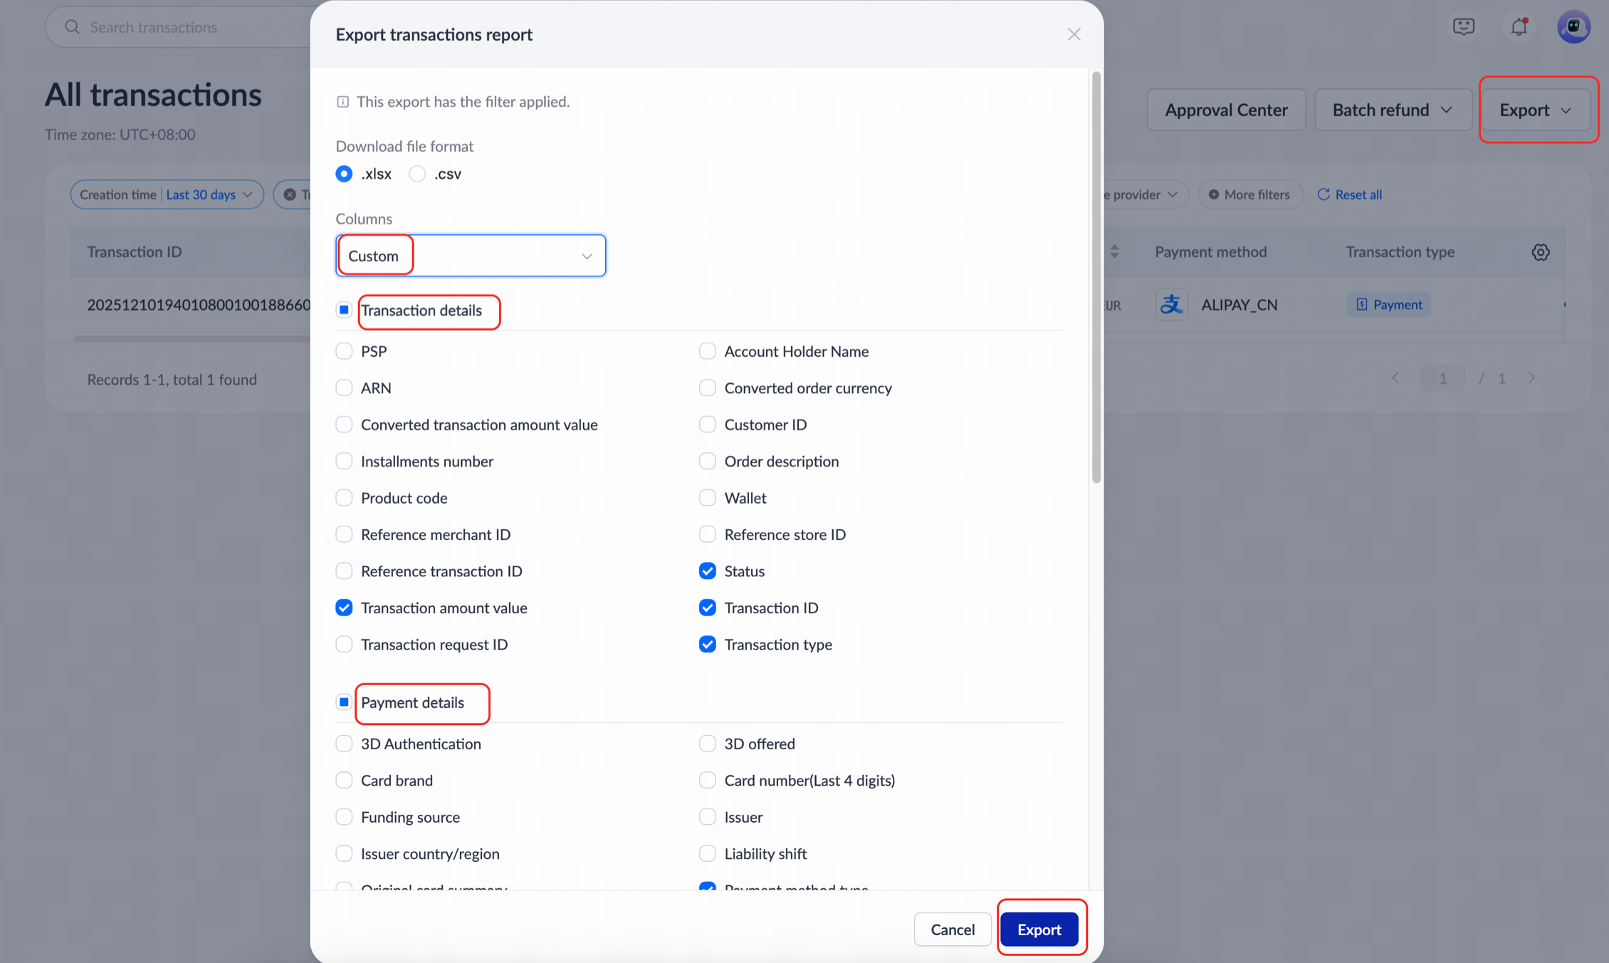Uncheck the Transaction type checkbox
1609x963 pixels.
pyautogui.click(x=707, y=645)
